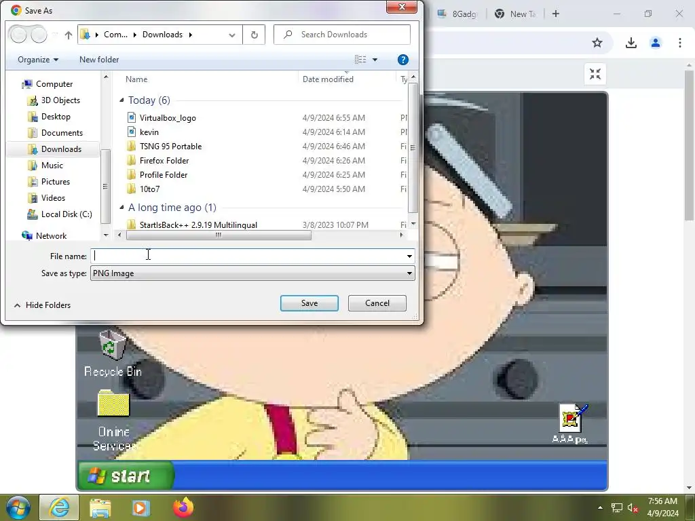Open Documents in the navigation pane
Viewport: 695px width, 521px height.
(x=62, y=133)
